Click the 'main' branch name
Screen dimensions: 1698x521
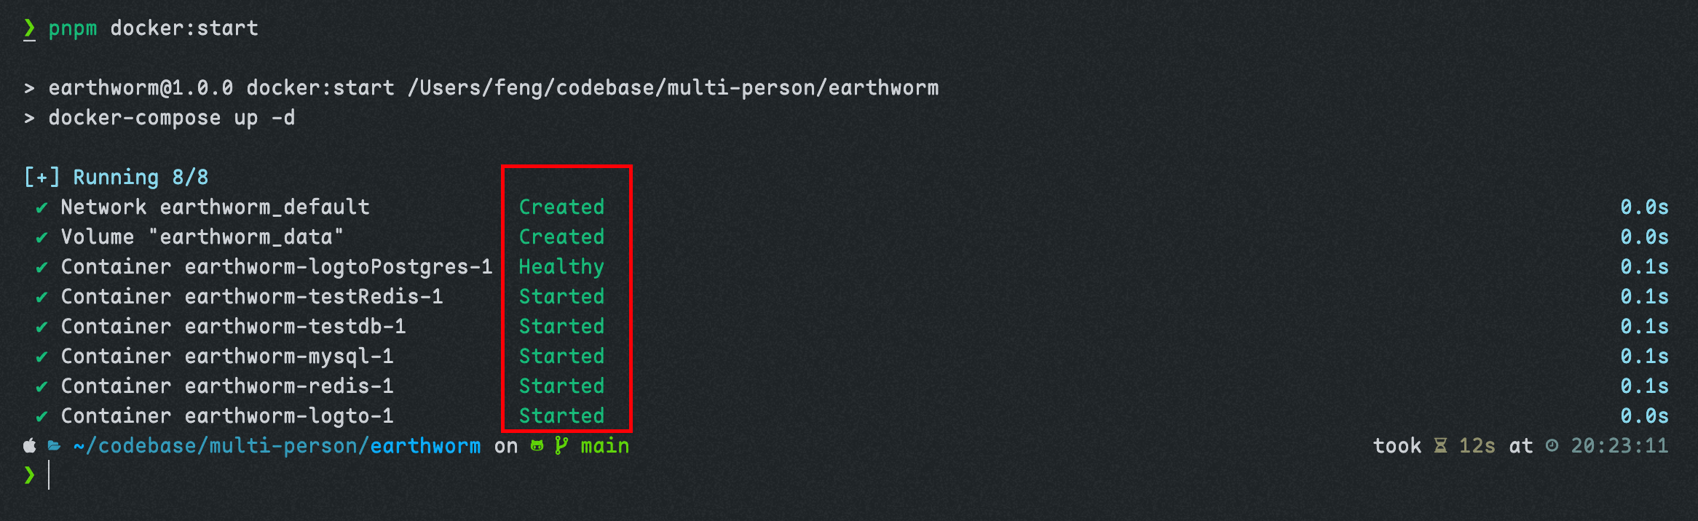coord(604,445)
